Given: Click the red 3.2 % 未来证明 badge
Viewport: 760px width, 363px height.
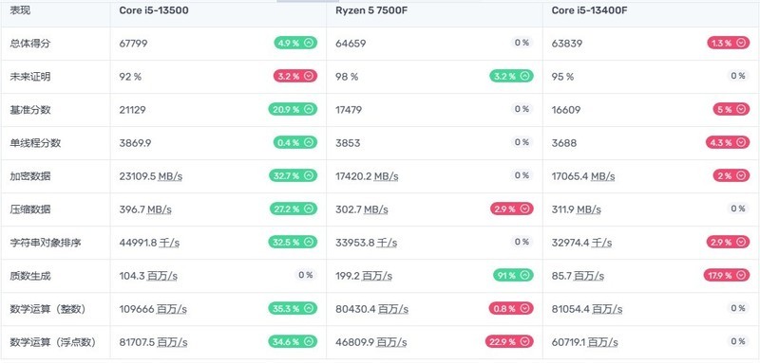Looking at the screenshot, I should coord(295,76).
